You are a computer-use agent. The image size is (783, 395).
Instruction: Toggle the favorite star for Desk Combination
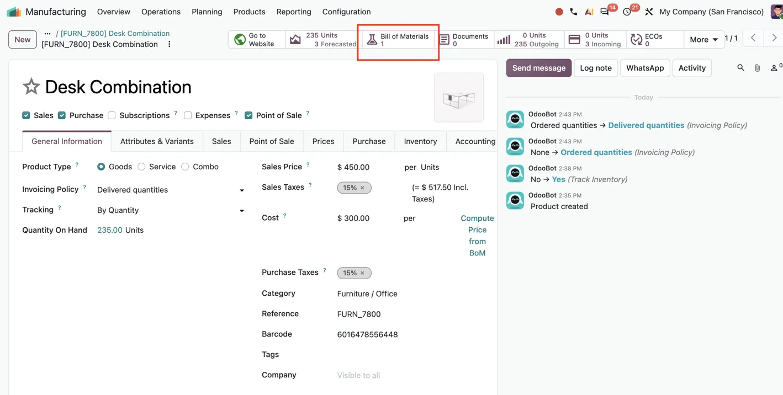pos(31,87)
